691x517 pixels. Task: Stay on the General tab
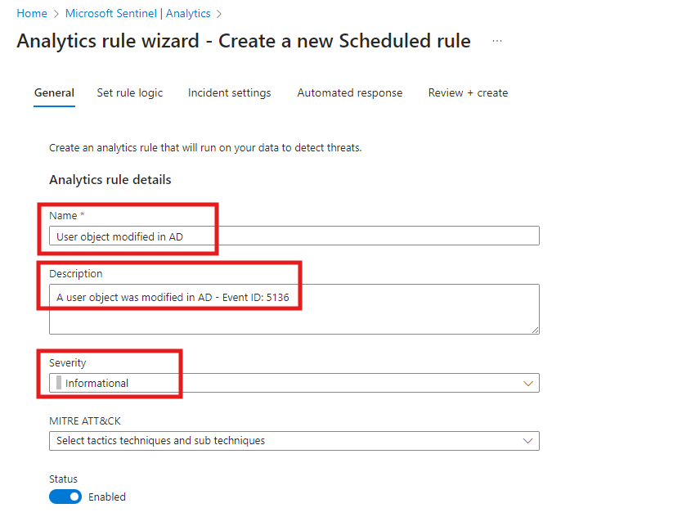[x=54, y=93]
